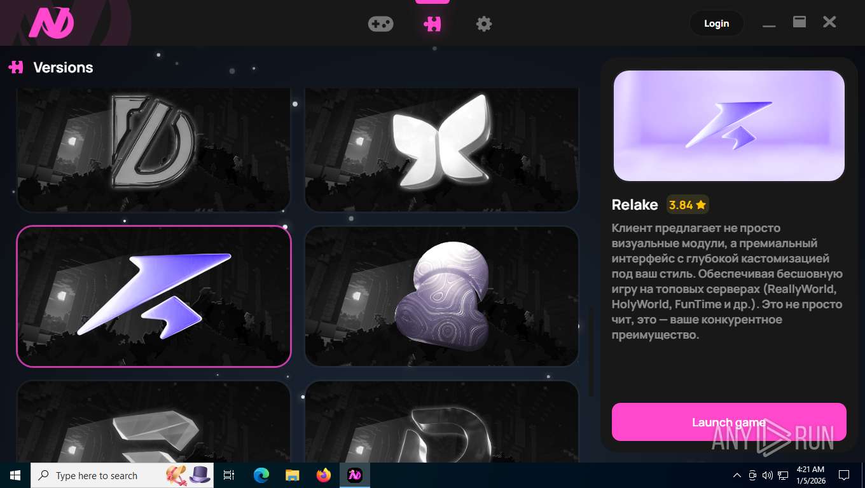Maximize the launcher window

799,22
